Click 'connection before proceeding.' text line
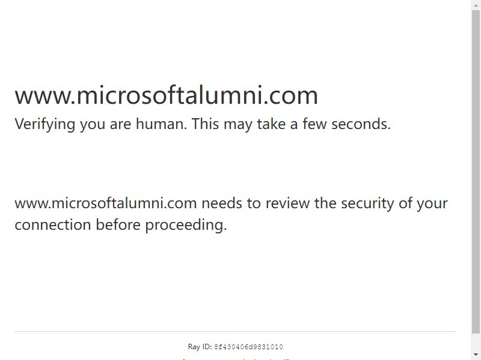The height and width of the screenshot is (360, 481). pyautogui.click(x=121, y=225)
